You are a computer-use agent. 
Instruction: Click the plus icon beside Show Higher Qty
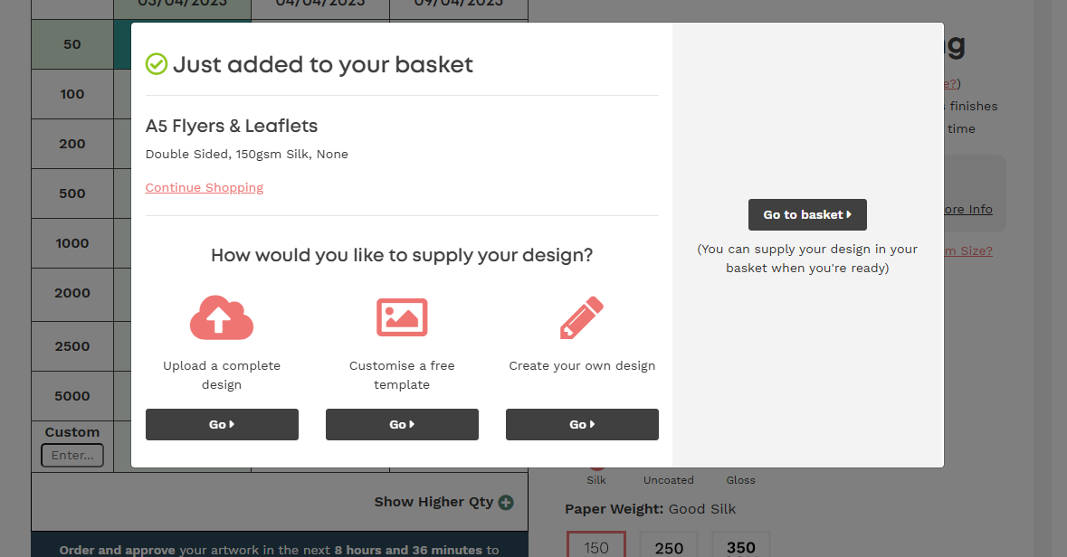[506, 503]
